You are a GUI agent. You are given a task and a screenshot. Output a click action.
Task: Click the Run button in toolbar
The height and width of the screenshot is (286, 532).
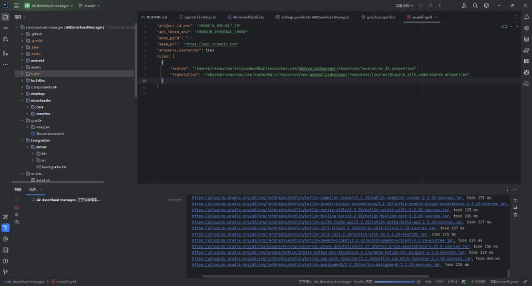tap(420, 5)
